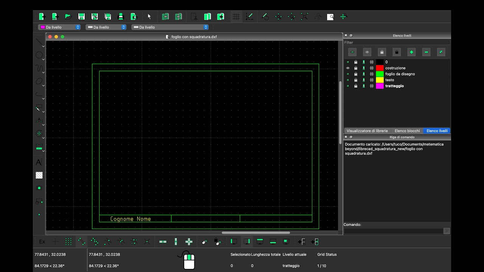Click the Save As icon
This screenshot has height=272, width=484.
[95, 17]
